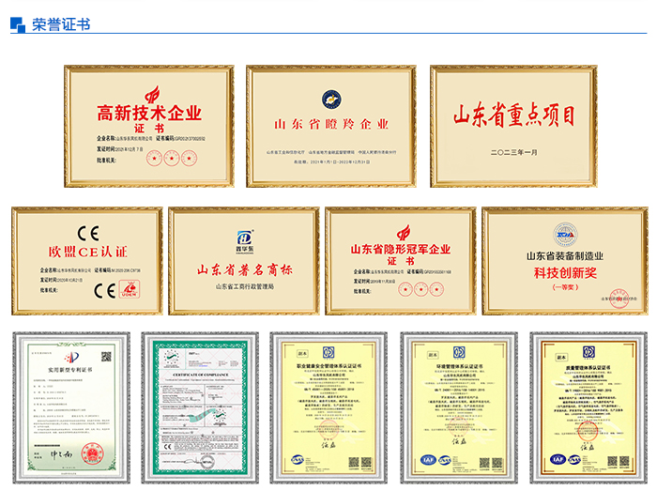Click the red flame logo on 山东省隐形冠军企业 plaque
This screenshot has width=657, height=491.
402,233
